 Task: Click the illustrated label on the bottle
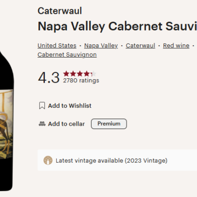click(6, 124)
